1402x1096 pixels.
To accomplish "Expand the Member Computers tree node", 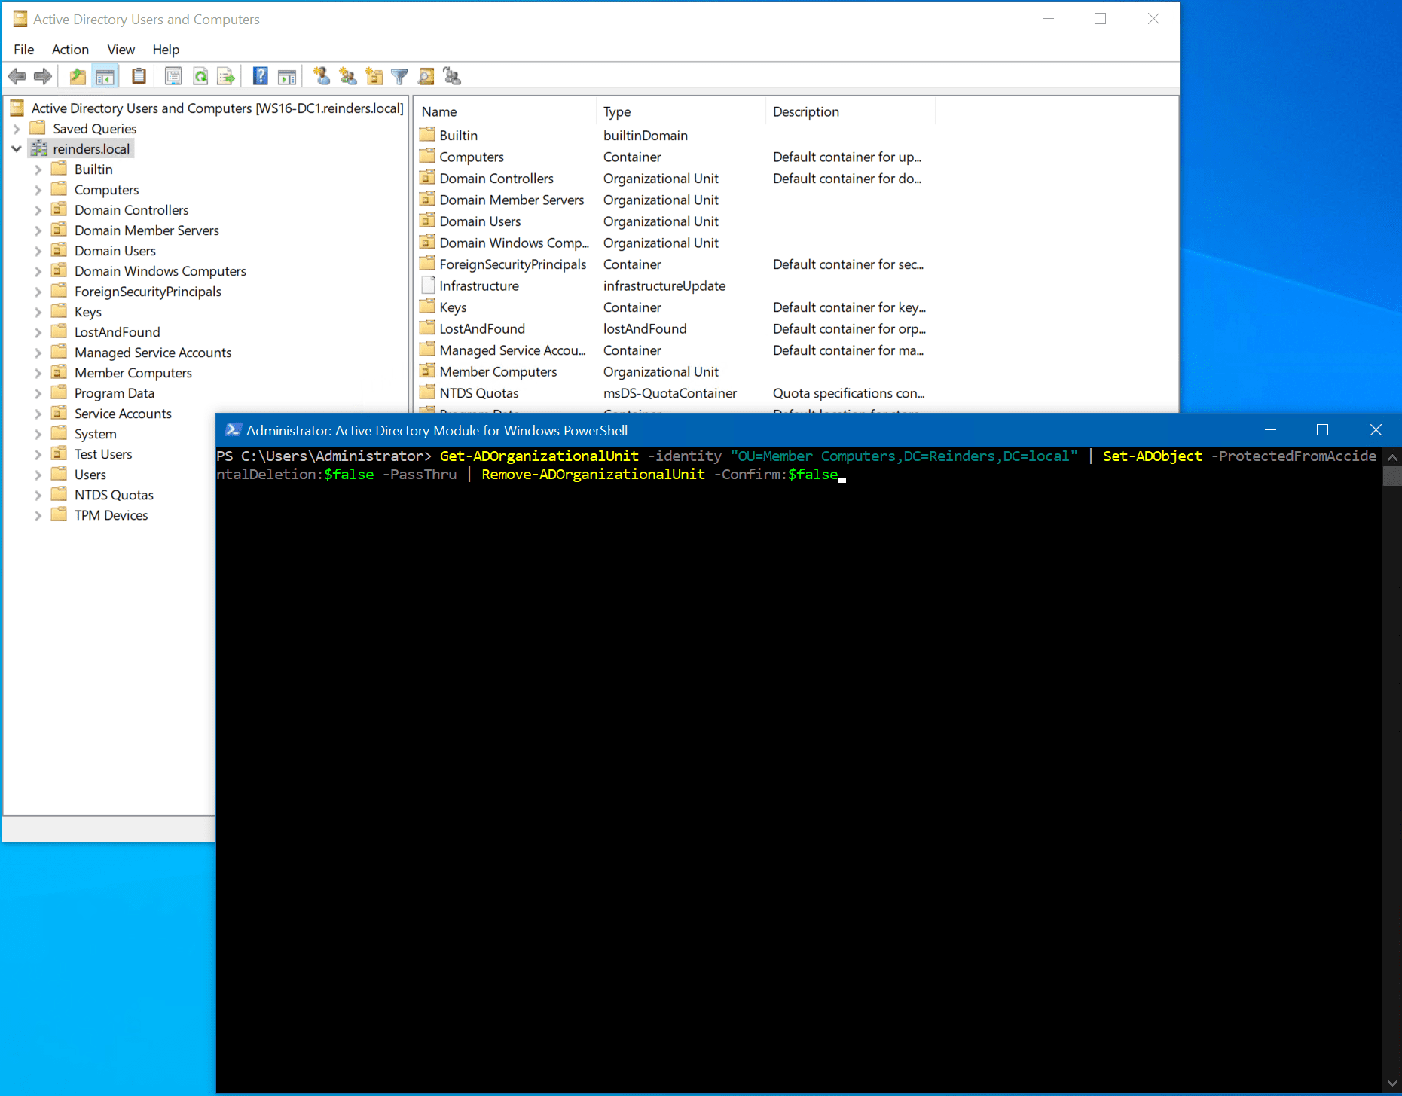I will pyautogui.click(x=38, y=373).
